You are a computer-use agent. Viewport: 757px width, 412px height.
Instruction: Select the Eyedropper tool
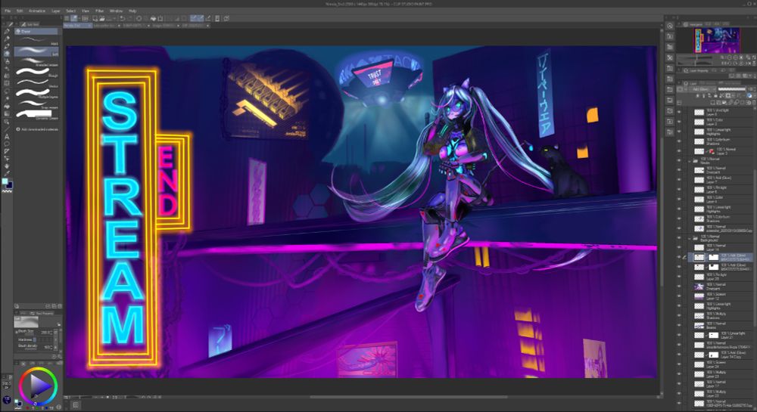[x=7, y=173]
